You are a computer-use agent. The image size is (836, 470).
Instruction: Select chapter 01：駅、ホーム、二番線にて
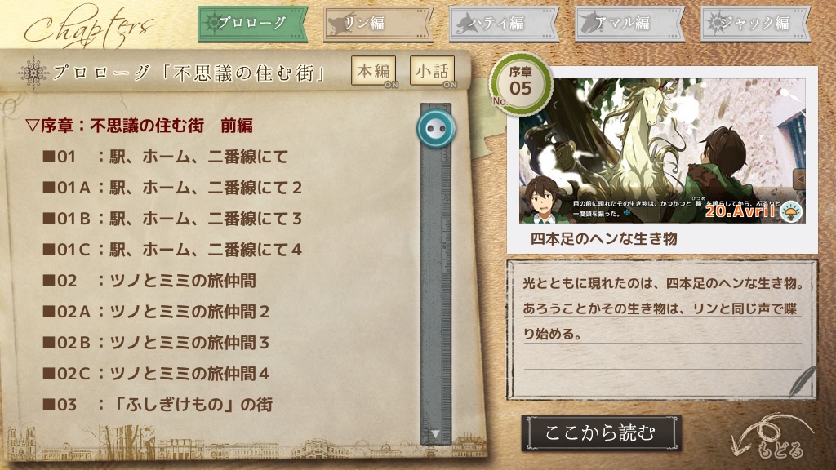pos(165,157)
